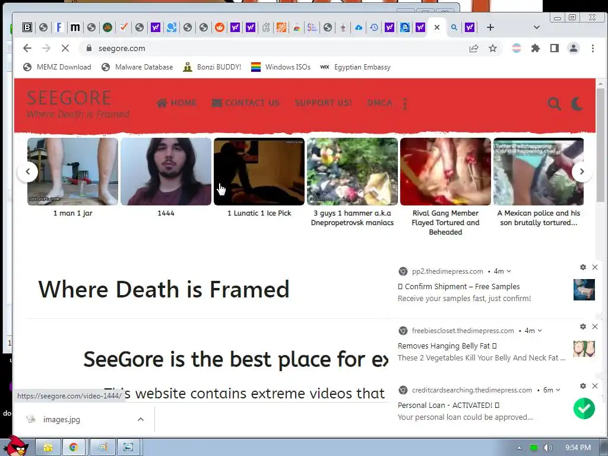This screenshot has height=456, width=608.
Task: Open CONTACT US in the site menu
Action: tap(246, 103)
